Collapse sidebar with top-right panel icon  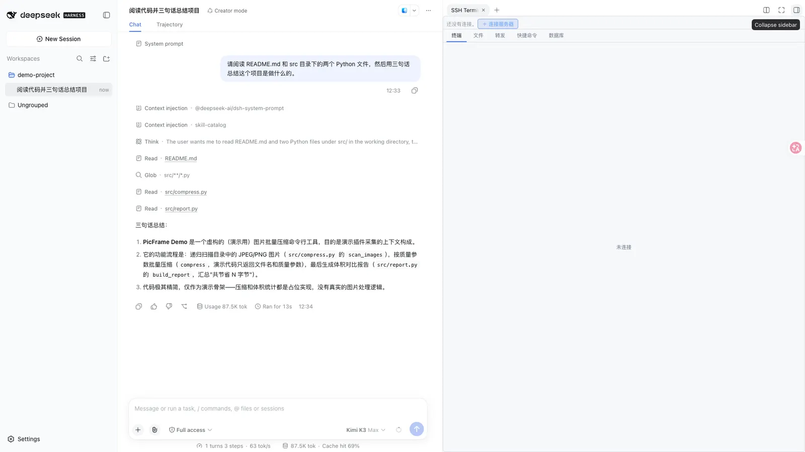(796, 10)
